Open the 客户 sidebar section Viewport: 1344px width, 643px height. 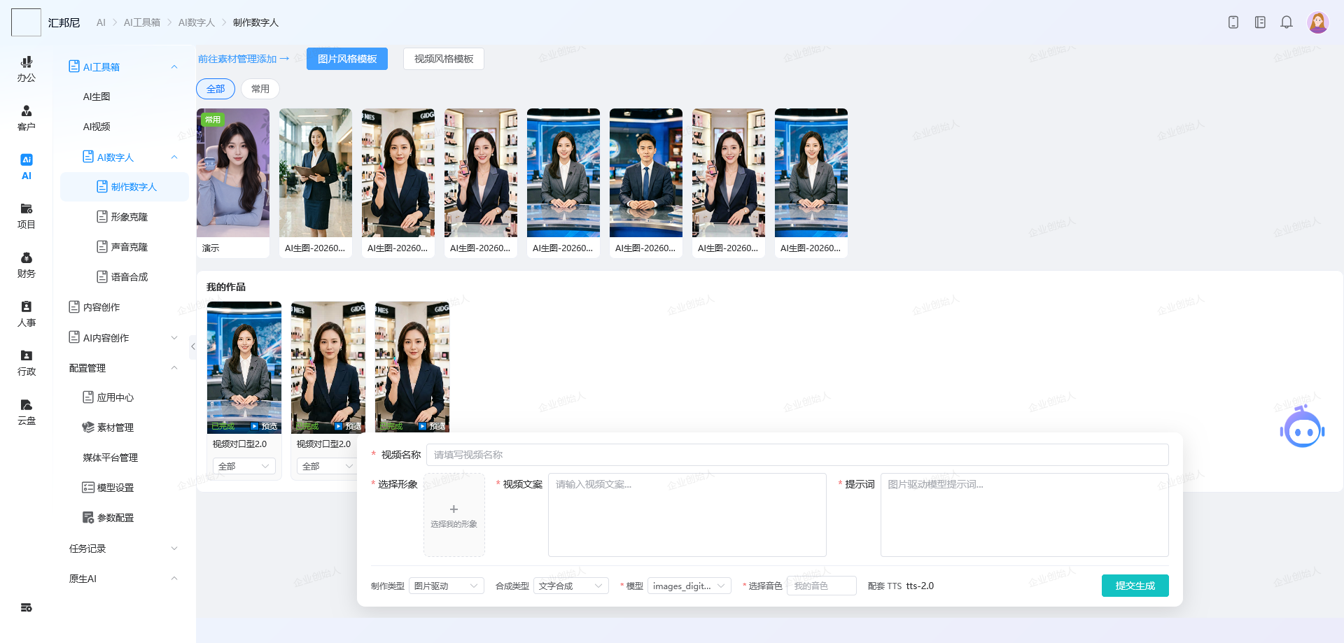26,118
